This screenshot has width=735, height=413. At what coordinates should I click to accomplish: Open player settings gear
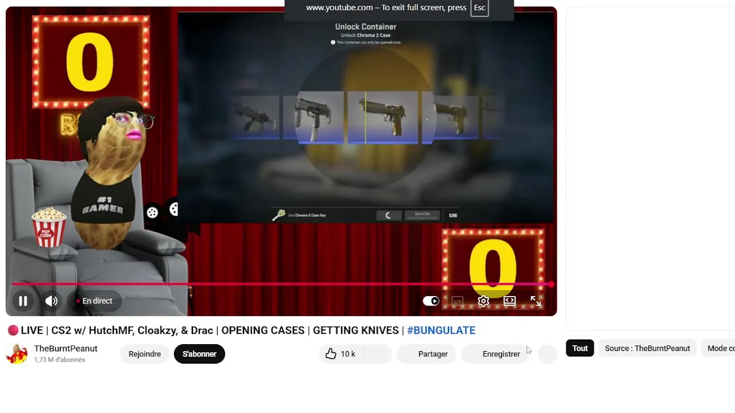tap(483, 301)
